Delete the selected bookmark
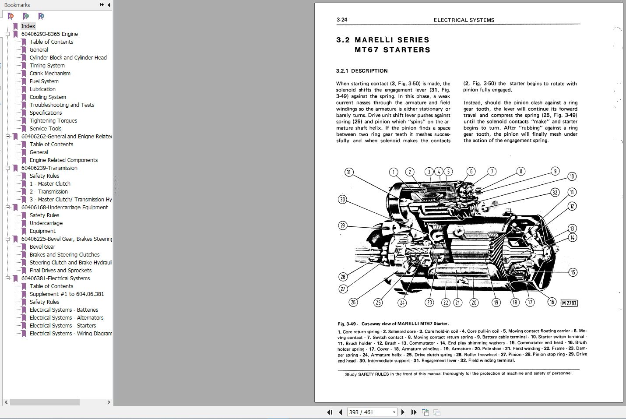Image resolution: width=626 pixels, height=419 pixels. pyautogui.click(x=10, y=16)
